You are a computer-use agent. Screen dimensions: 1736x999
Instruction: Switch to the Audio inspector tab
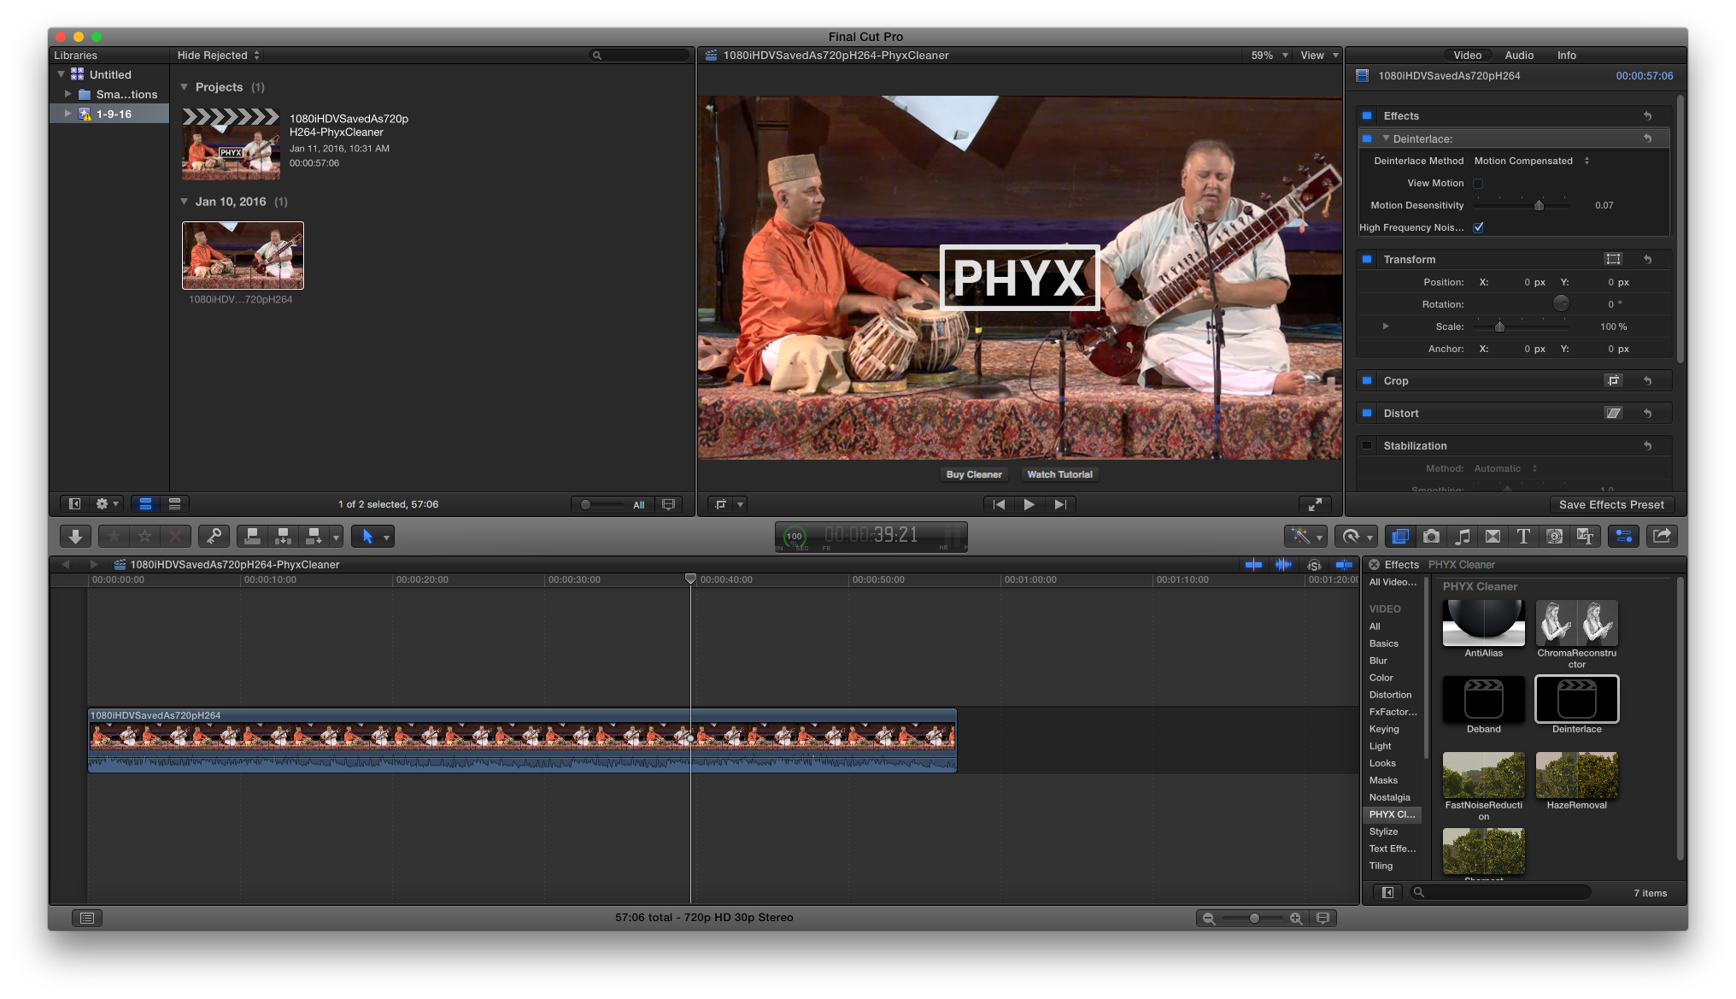(1519, 55)
